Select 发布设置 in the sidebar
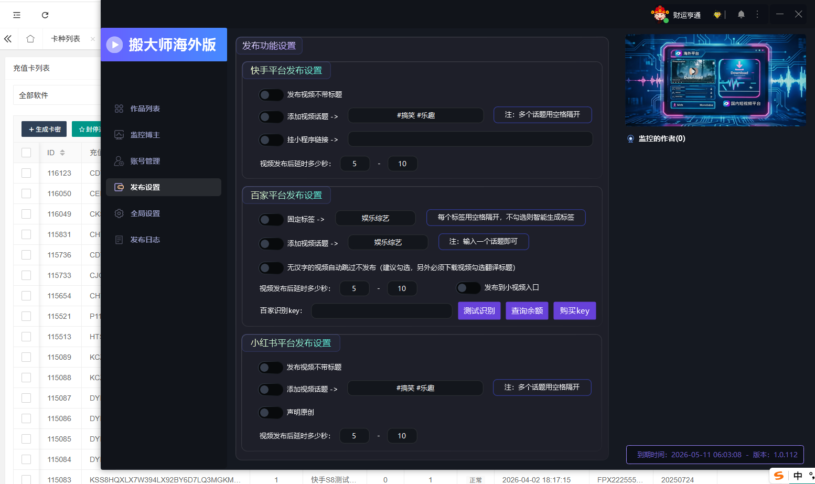 click(164, 187)
